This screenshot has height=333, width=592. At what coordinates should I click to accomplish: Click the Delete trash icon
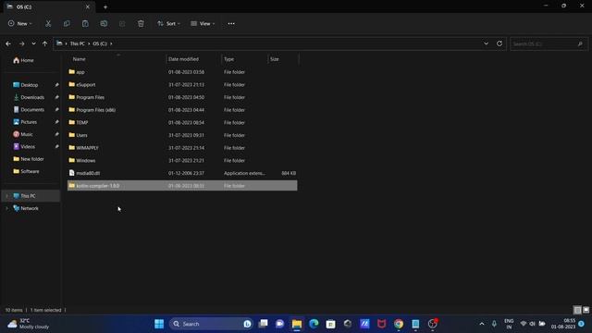pos(141,23)
